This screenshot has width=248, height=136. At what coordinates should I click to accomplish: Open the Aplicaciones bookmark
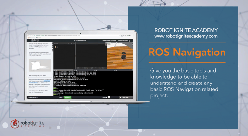click(31, 38)
